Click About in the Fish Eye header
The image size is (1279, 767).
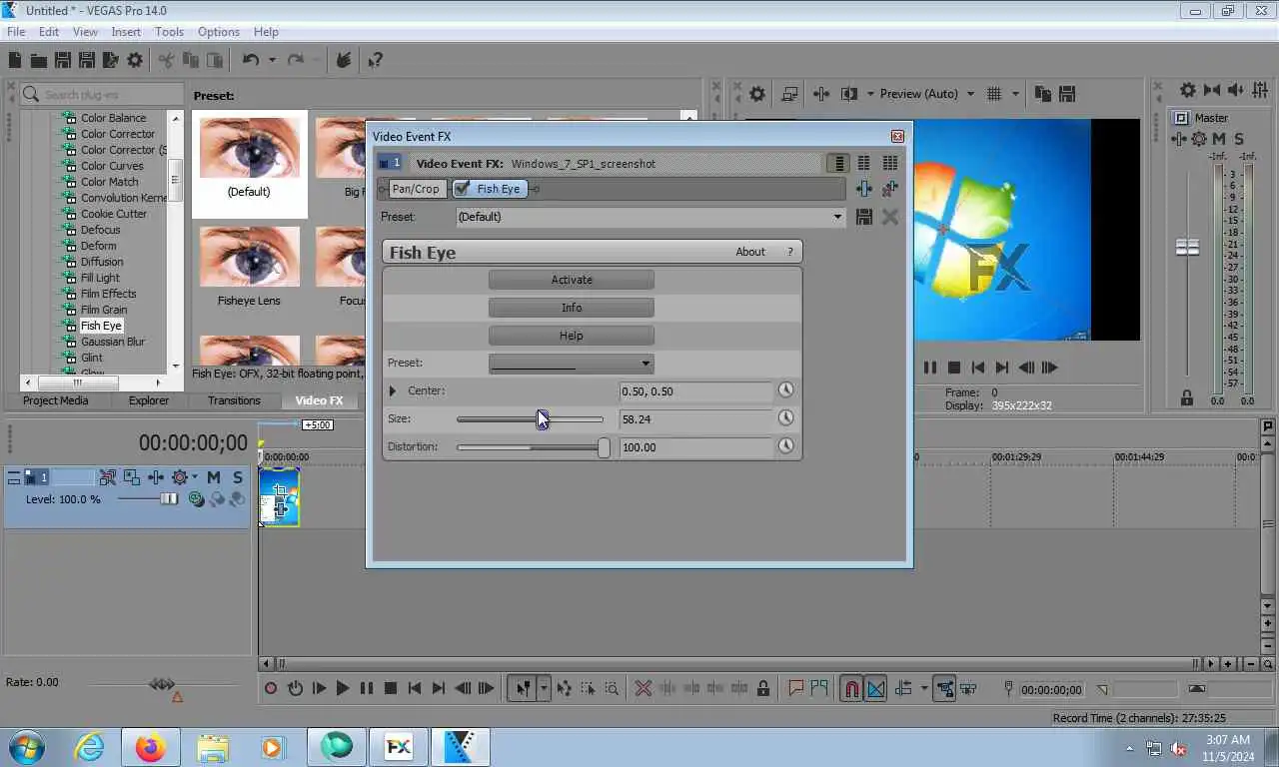click(750, 252)
